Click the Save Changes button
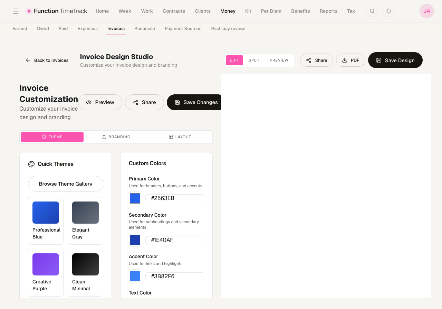Image resolution: width=442 pixels, height=309 pixels. point(194,102)
